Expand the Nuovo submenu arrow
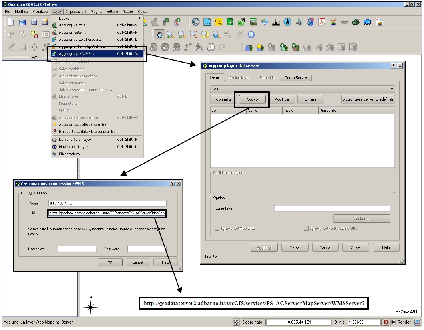The image size is (424, 330). [x=139, y=18]
